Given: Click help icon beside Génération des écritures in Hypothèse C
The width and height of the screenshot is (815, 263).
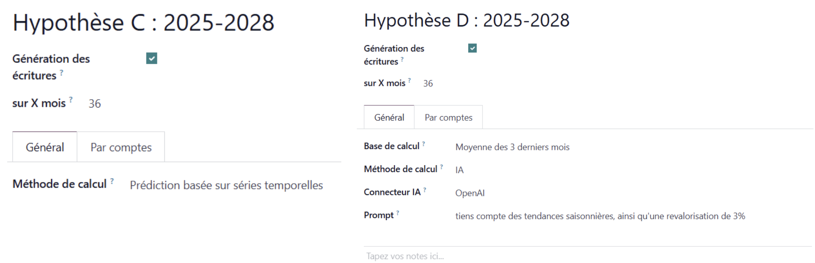Looking at the screenshot, I should tap(61, 73).
